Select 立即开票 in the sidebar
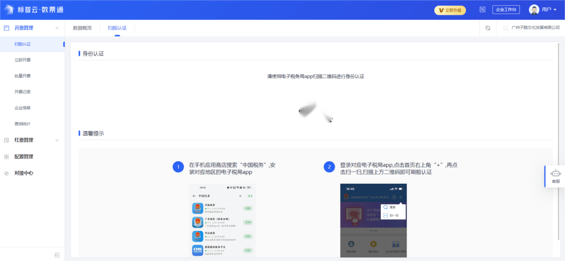 (22, 60)
